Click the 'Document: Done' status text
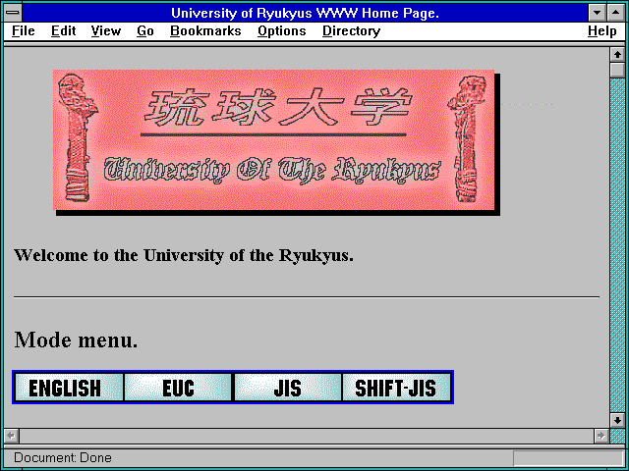This screenshot has height=471, width=629. [63, 458]
